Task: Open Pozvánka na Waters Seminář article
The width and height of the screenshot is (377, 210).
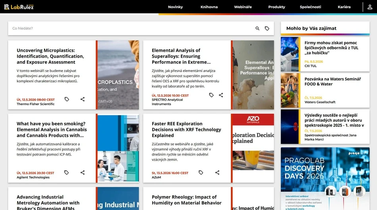Action: tap(333, 82)
